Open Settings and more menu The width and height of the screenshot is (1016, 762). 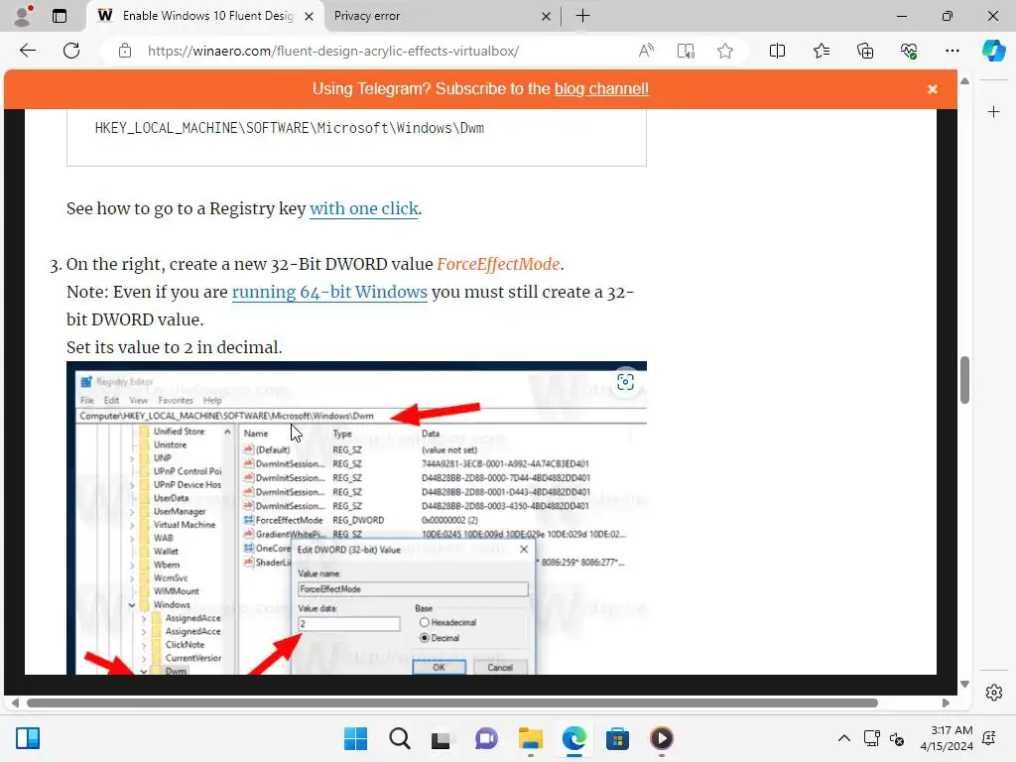tap(952, 51)
